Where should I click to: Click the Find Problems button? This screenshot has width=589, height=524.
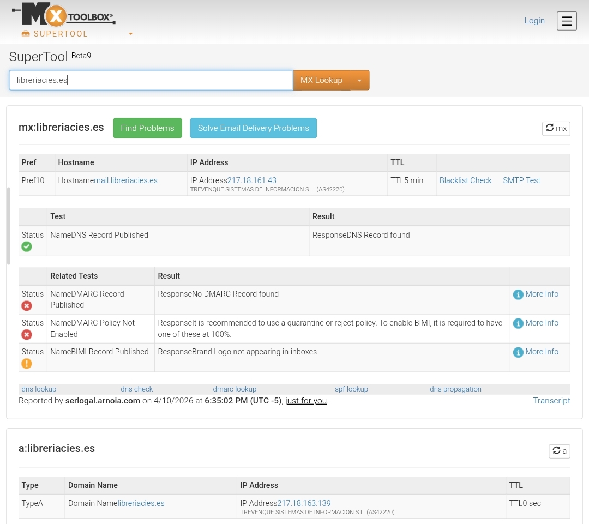tap(147, 128)
